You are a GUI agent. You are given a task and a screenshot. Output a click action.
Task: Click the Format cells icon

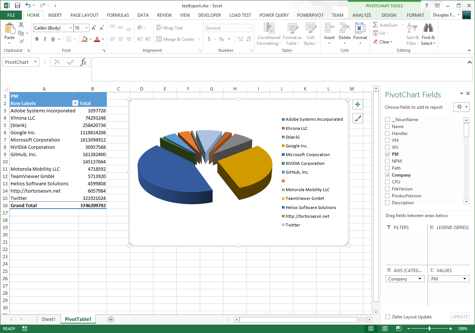pyautogui.click(x=360, y=28)
